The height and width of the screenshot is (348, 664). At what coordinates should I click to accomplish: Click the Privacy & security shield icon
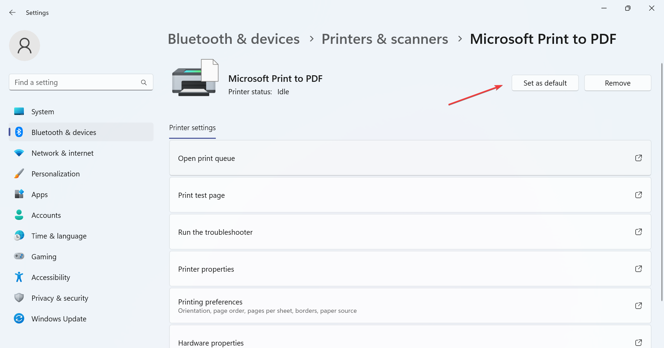pyautogui.click(x=19, y=298)
